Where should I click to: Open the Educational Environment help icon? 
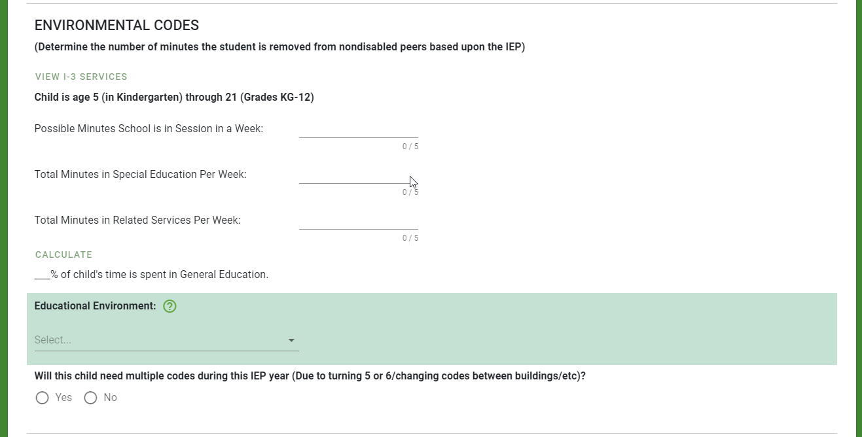[x=170, y=306]
